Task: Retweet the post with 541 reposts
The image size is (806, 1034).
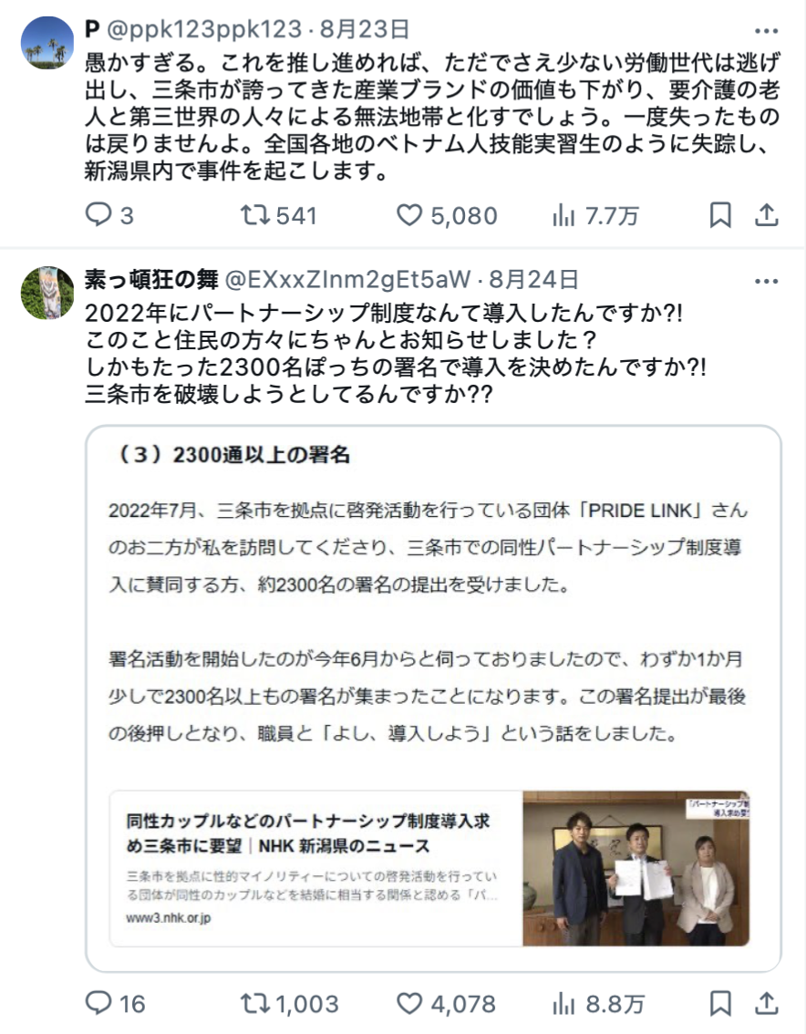Action: [278, 215]
